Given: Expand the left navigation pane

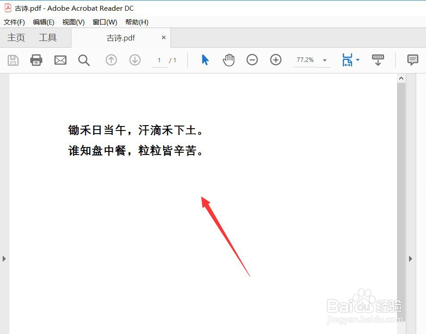Looking at the screenshot, I should [x=4, y=259].
